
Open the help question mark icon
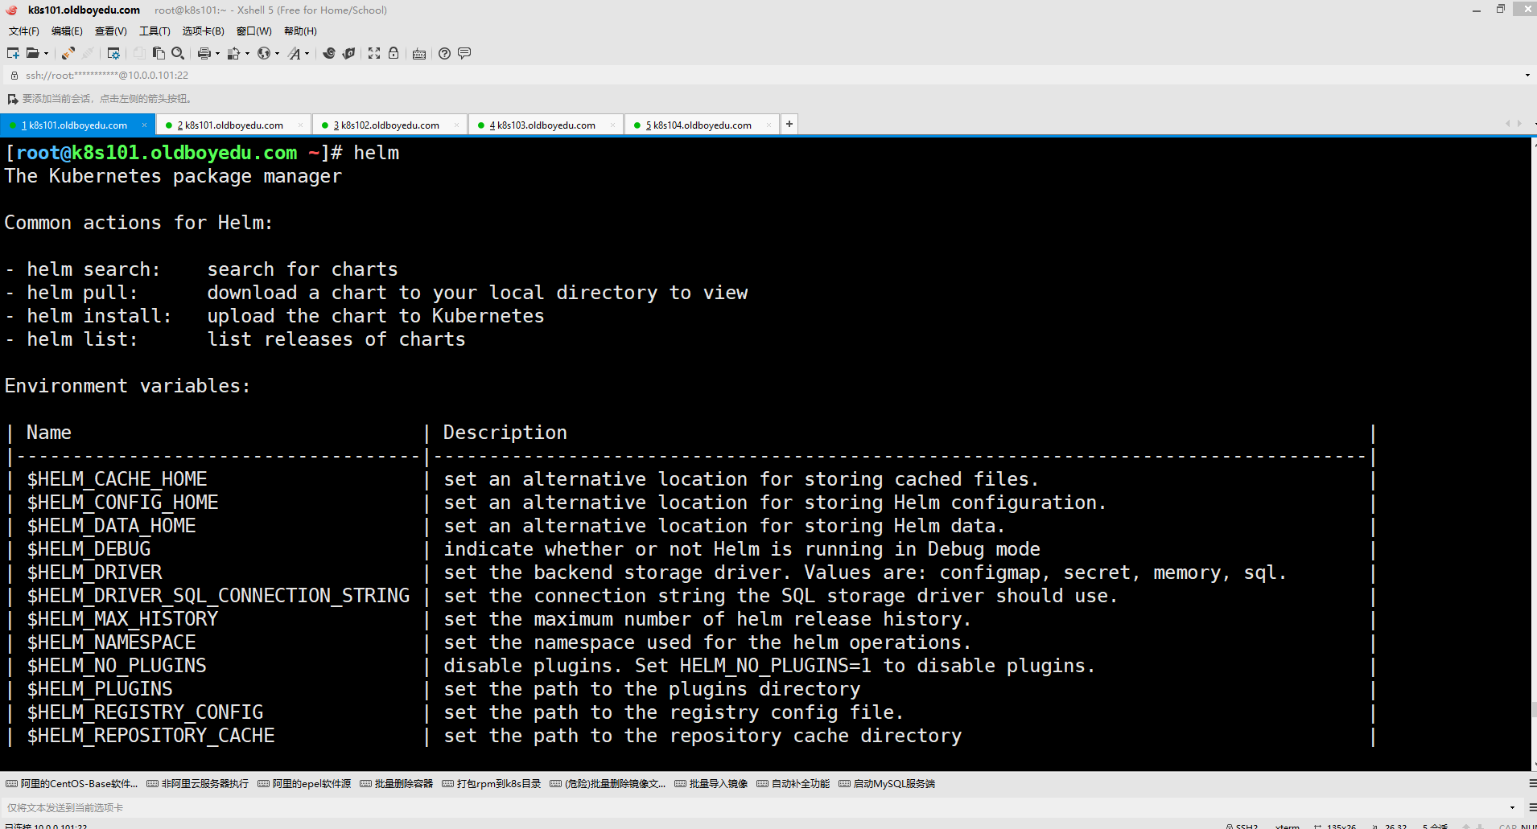444,53
